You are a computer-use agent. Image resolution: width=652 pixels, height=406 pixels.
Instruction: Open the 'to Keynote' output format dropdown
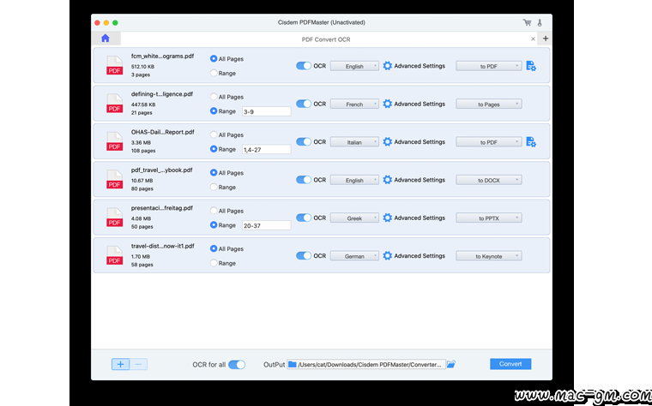(489, 256)
